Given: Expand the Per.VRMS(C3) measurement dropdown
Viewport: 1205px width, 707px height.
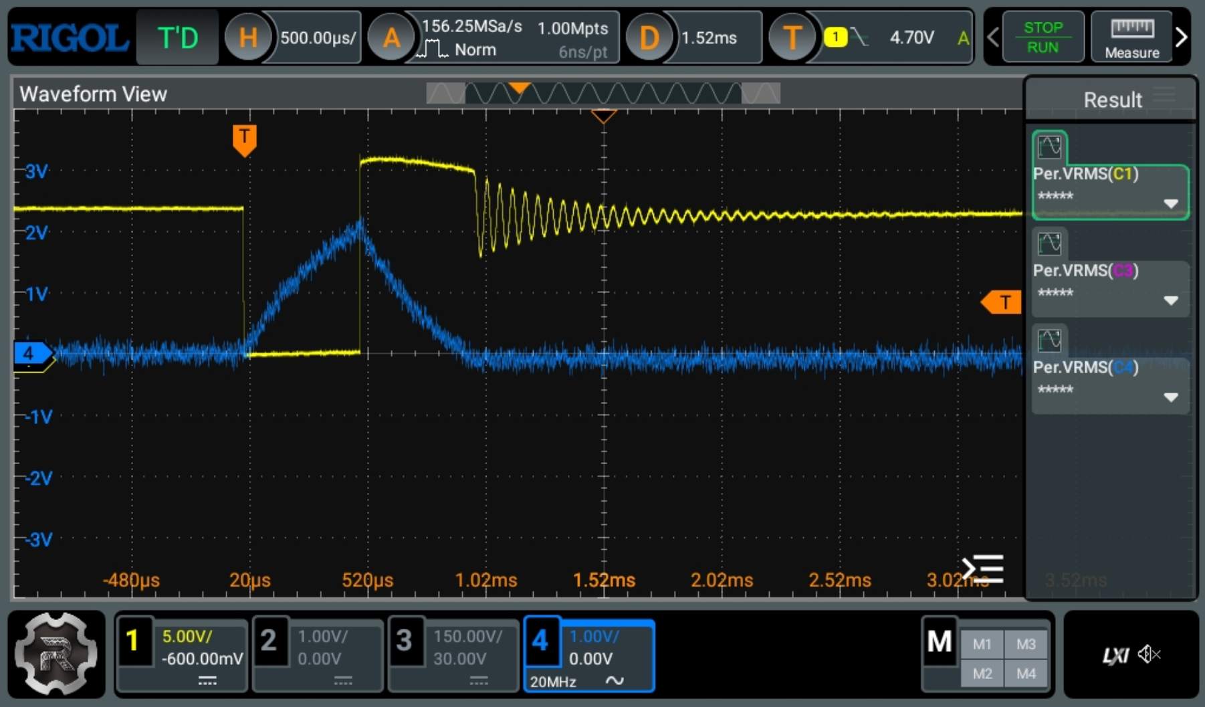Looking at the screenshot, I should click(1170, 300).
